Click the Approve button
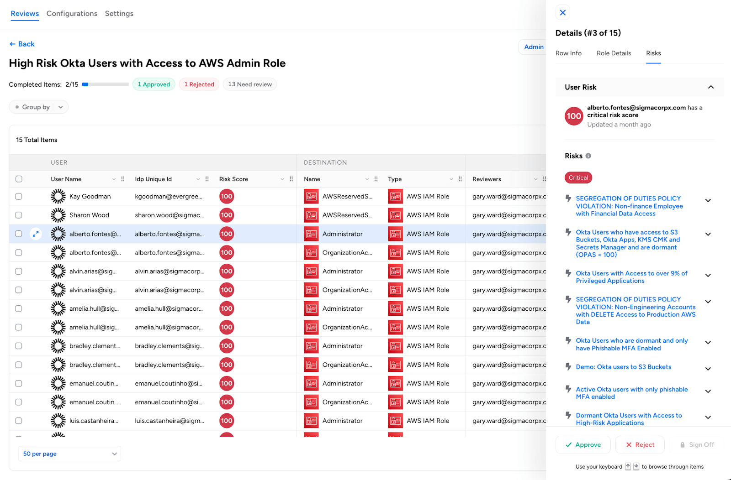Viewport: 731px width, 480px height. 583,445
